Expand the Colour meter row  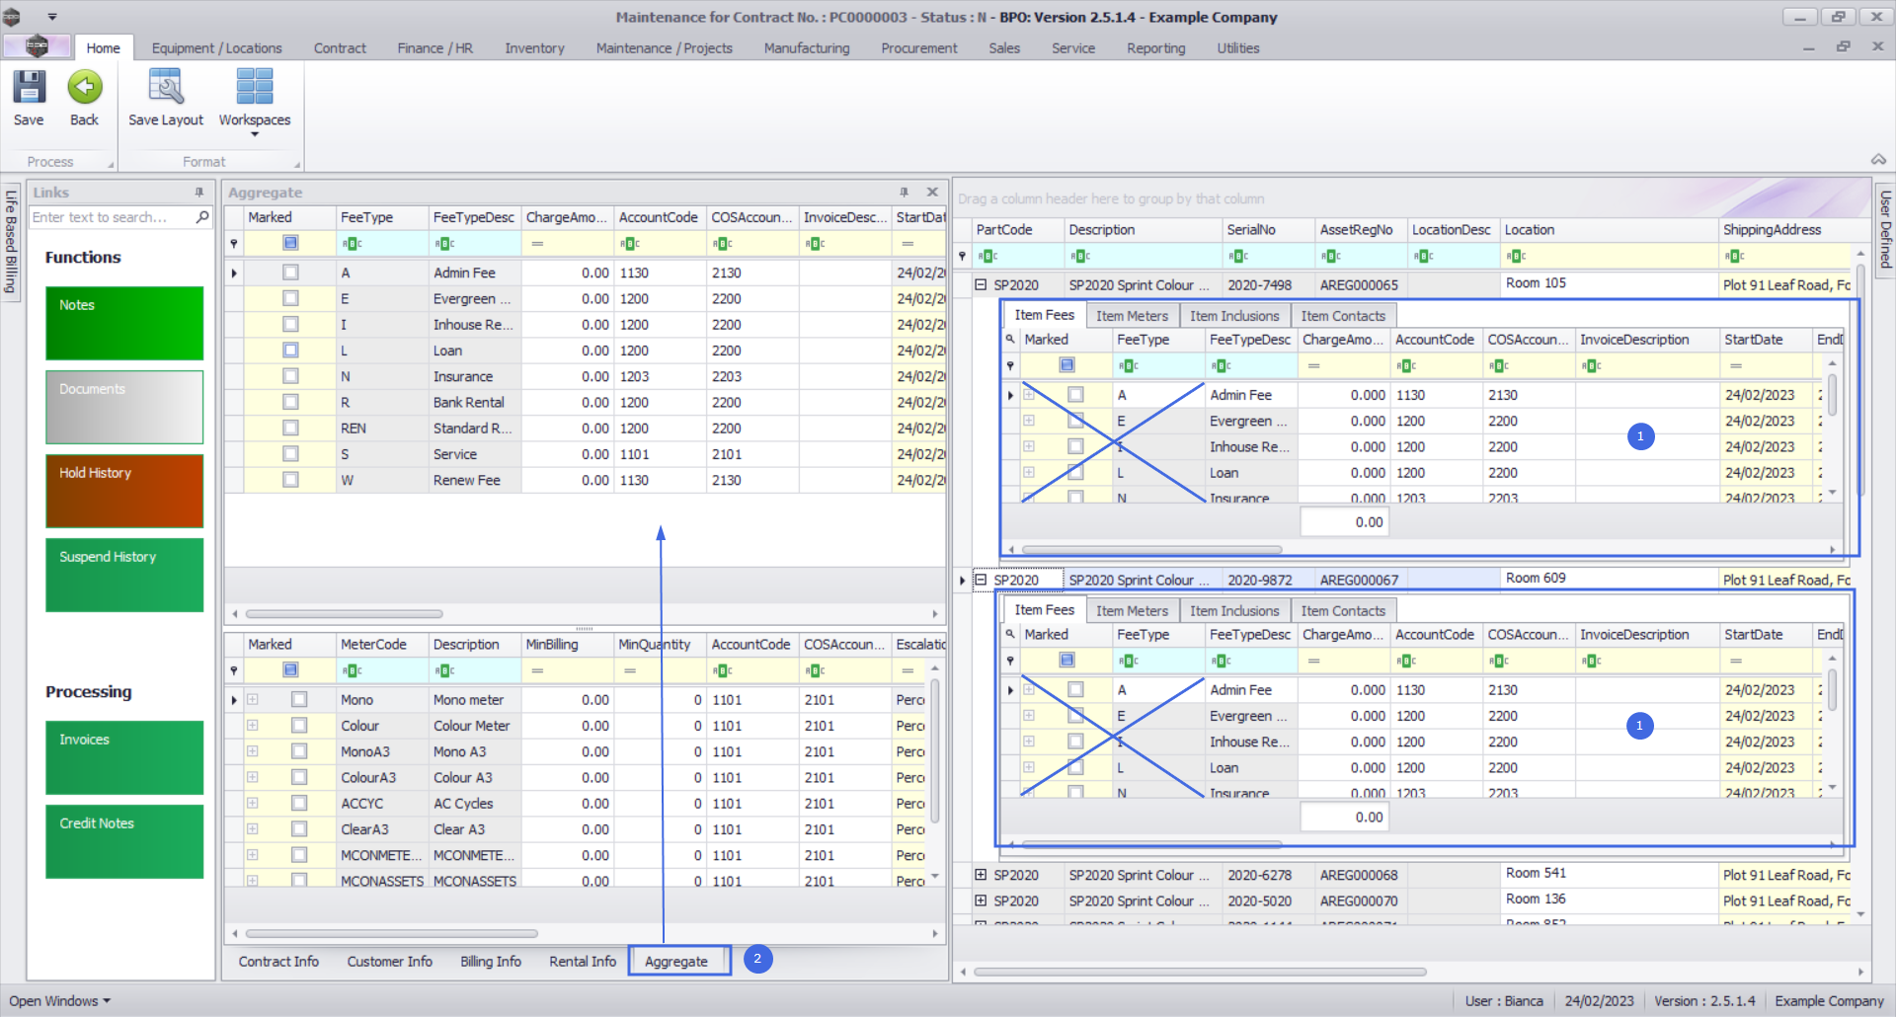pos(253,726)
